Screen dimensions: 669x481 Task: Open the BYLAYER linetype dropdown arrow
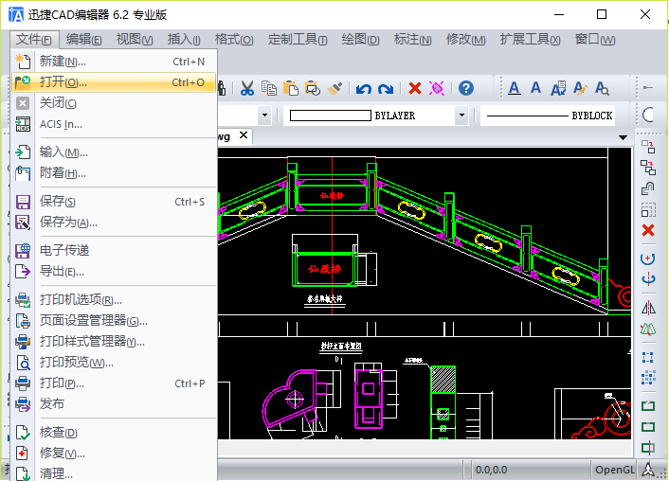[x=461, y=116]
